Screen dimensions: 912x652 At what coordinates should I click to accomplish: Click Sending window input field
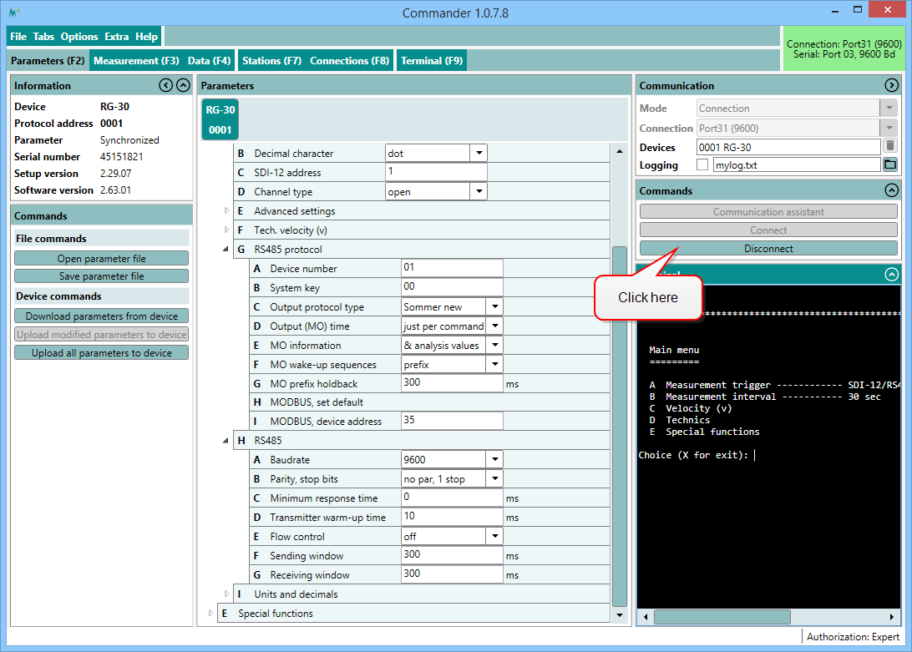pyautogui.click(x=452, y=555)
